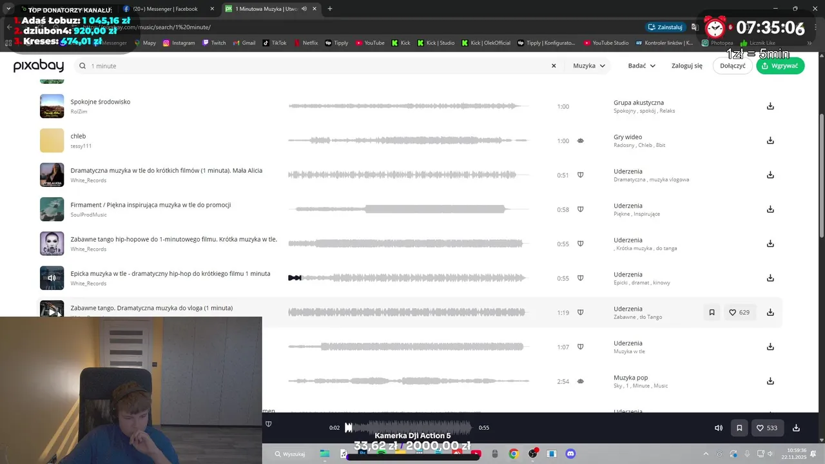Screen dimensions: 825x464
Task: Mute the audio on the 1 Minutowa Muzyka tab
Action: [x=304, y=9]
